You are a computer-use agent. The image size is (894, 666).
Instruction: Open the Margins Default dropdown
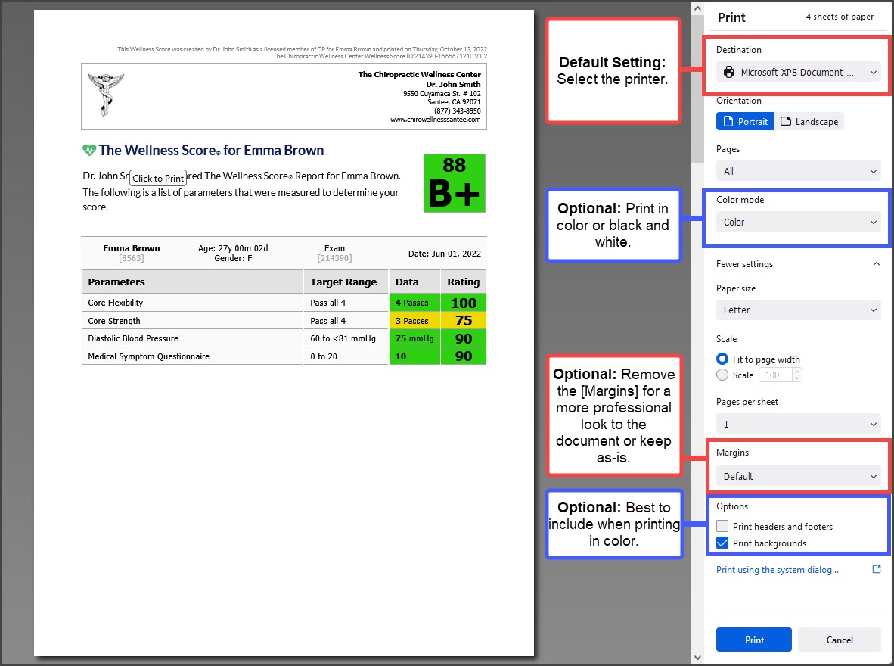tap(798, 476)
